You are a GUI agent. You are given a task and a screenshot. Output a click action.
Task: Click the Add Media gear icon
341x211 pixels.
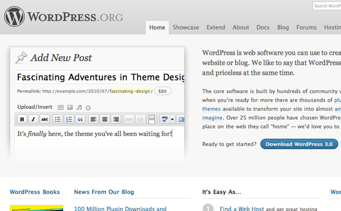click(x=88, y=107)
